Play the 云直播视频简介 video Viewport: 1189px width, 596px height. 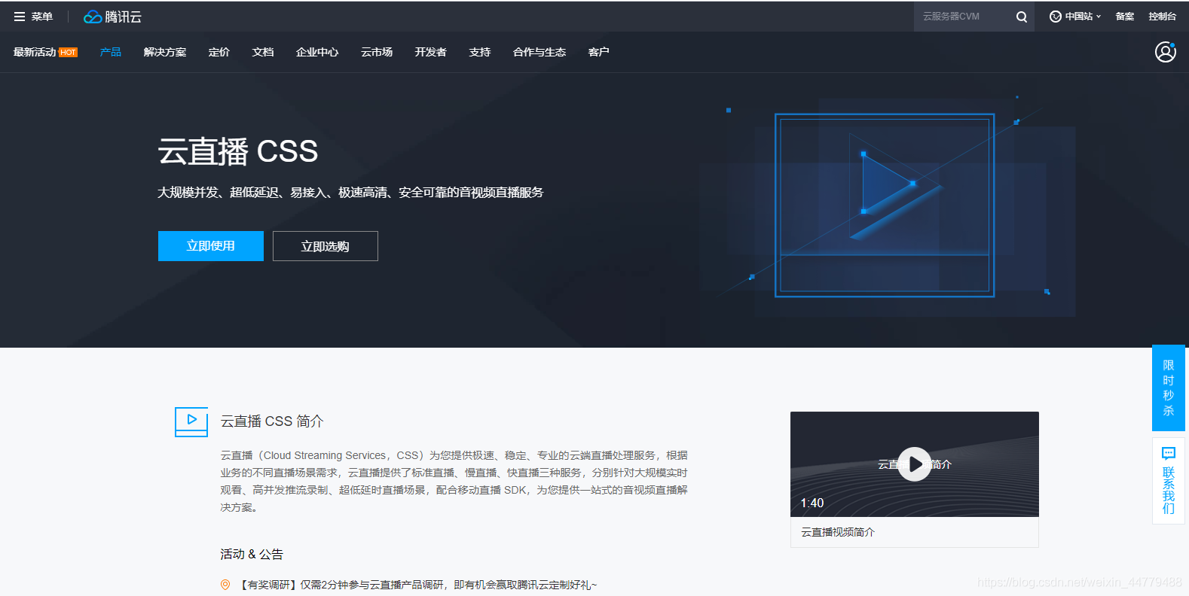(x=915, y=464)
